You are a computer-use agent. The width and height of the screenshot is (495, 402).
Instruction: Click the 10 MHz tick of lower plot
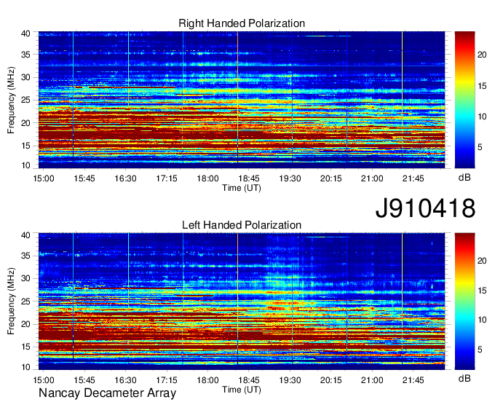[26, 367]
